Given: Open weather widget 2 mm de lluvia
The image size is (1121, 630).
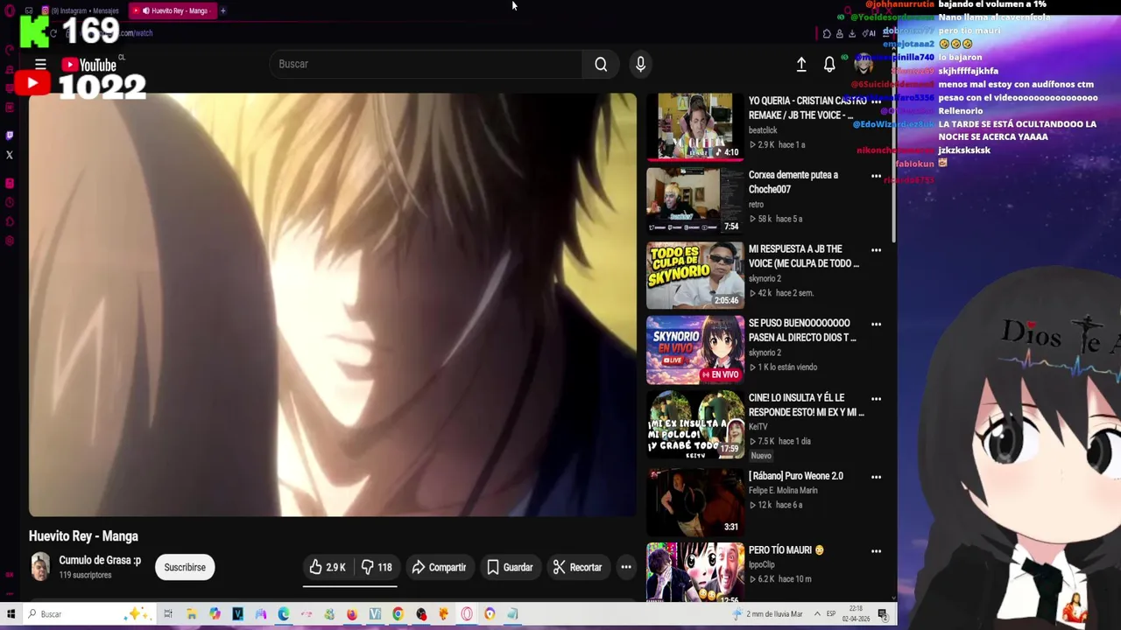Looking at the screenshot, I should 769,614.
